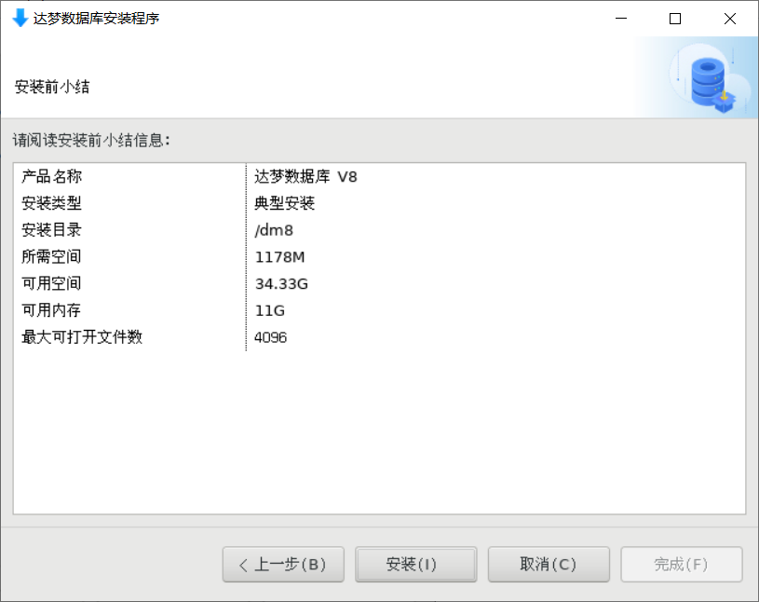The width and height of the screenshot is (759, 602).
Task: Select the 产品名称 row label
Action: coord(52,176)
